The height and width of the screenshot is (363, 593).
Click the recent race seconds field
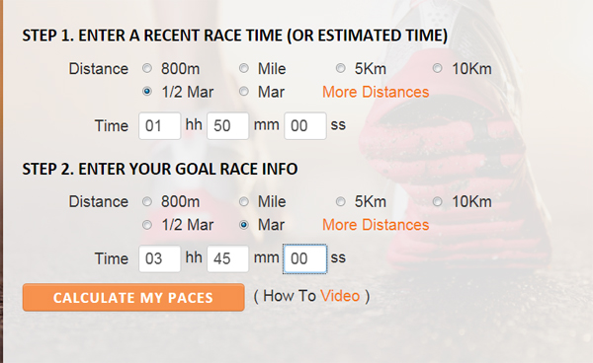(305, 125)
